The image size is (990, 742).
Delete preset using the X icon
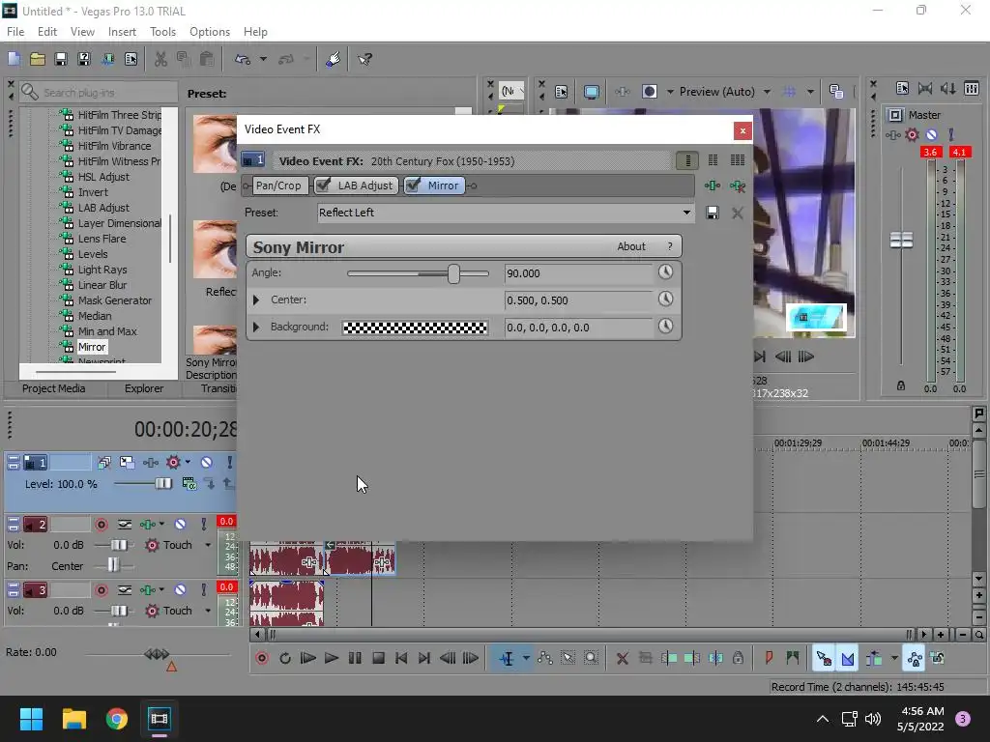point(737,213)
